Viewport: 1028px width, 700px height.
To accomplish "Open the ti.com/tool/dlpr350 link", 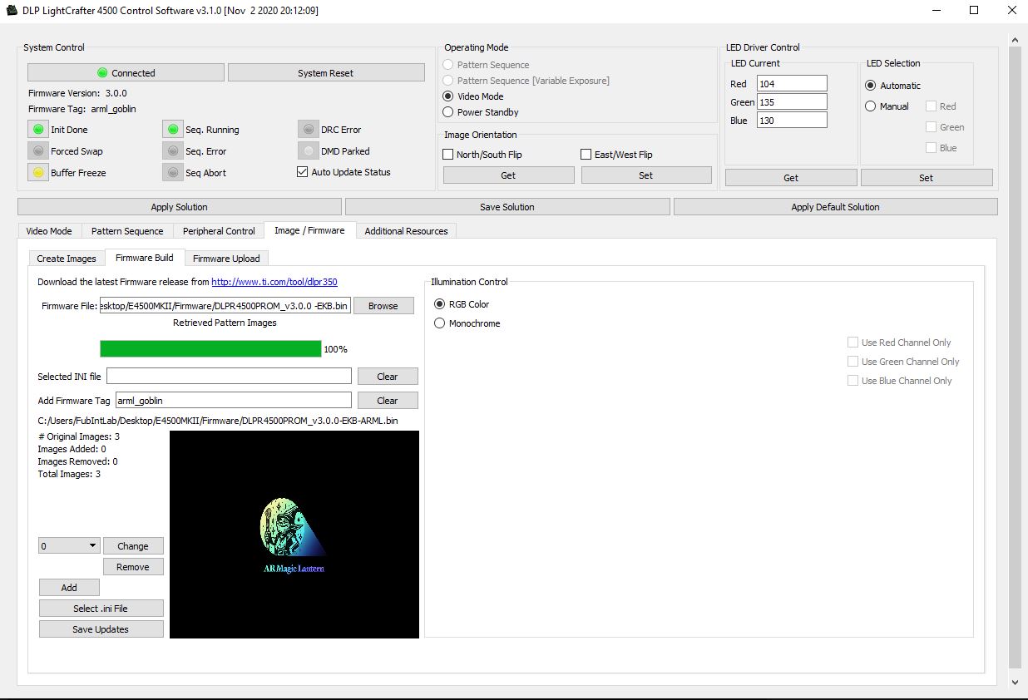I will point(274,282).
